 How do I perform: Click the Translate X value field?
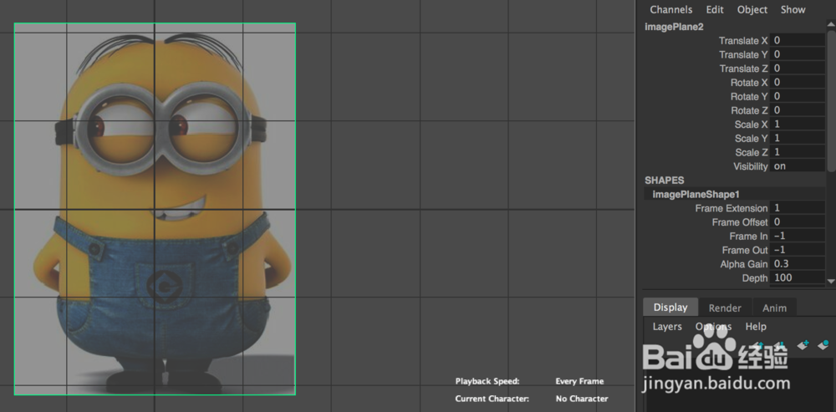pos(797,40)
